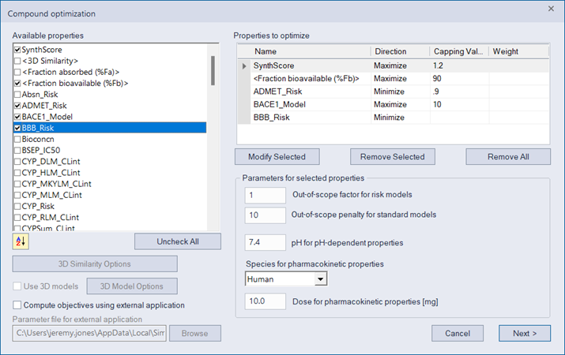The height and width of the screenshot is (355, 565).
Task: Check the Absn_Risk checkbox
Action: click(17, 95)
